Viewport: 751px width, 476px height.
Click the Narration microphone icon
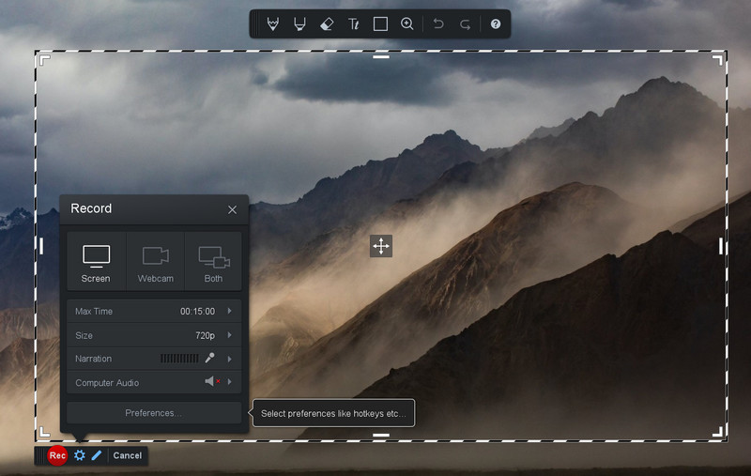pos(209,359)
